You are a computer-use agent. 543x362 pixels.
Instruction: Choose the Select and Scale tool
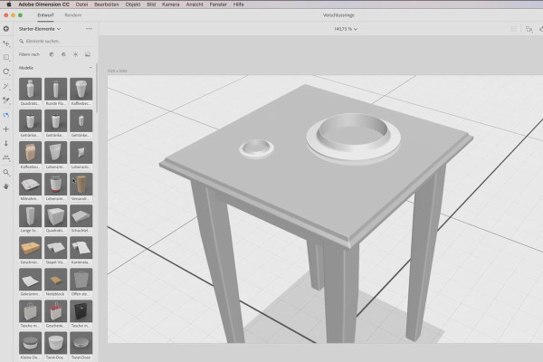6,58
